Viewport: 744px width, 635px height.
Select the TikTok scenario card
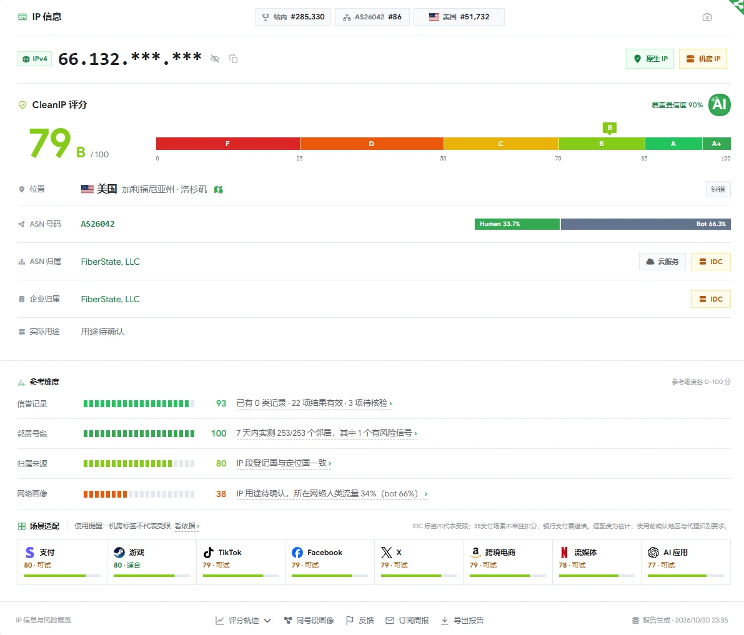click(241, 562)
